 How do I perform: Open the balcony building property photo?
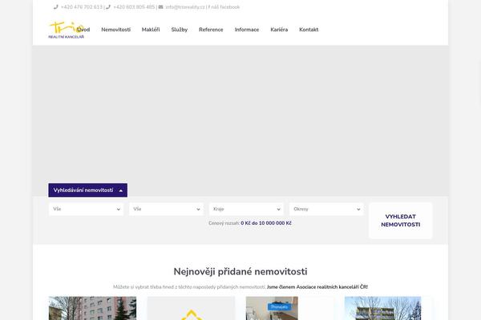point(383,308)
